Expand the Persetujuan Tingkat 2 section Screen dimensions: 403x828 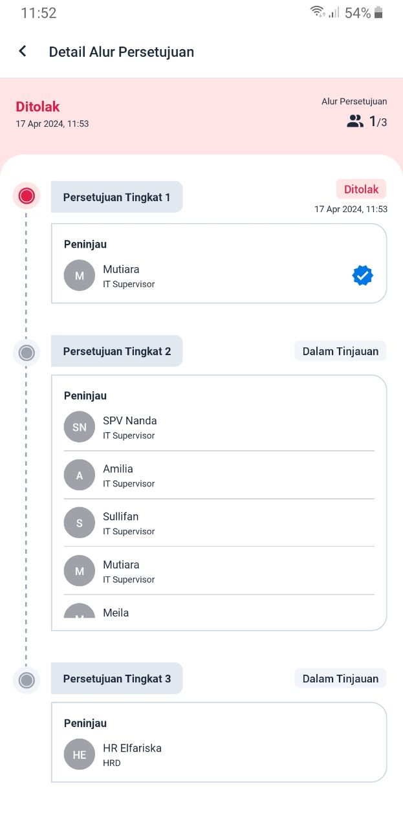pos(116,351)
